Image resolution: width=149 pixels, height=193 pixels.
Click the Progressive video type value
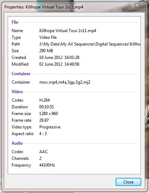50,127
